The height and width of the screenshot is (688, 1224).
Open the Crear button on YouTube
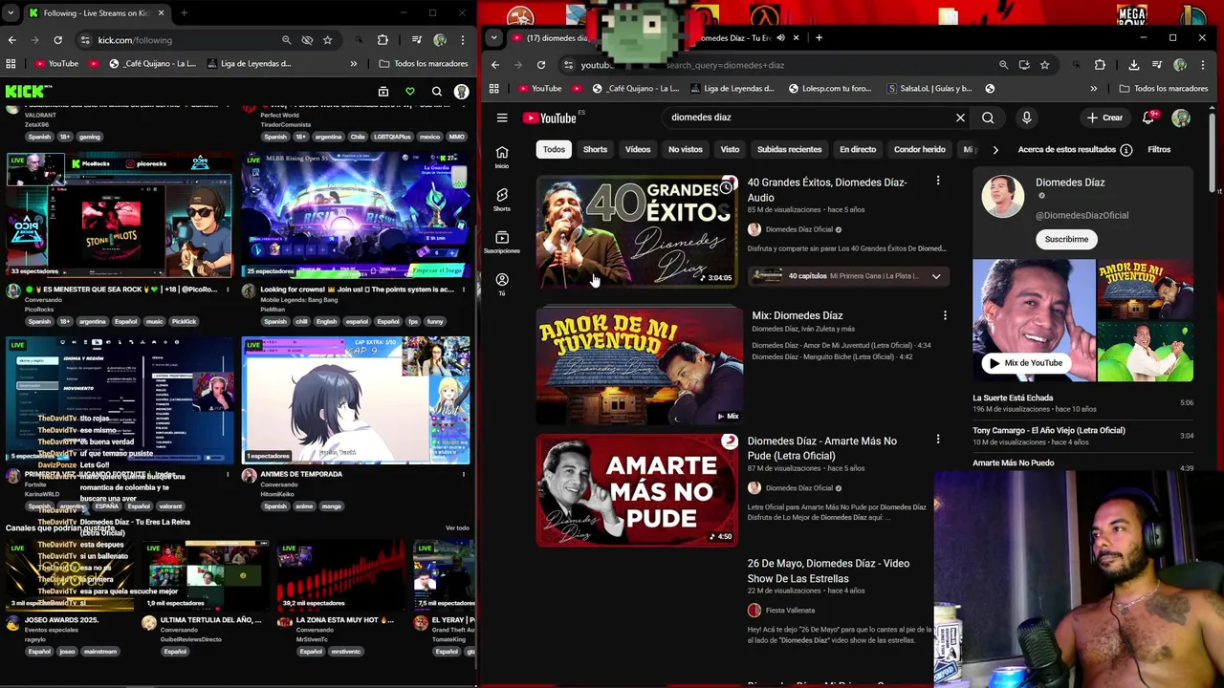pos(1105,118)
